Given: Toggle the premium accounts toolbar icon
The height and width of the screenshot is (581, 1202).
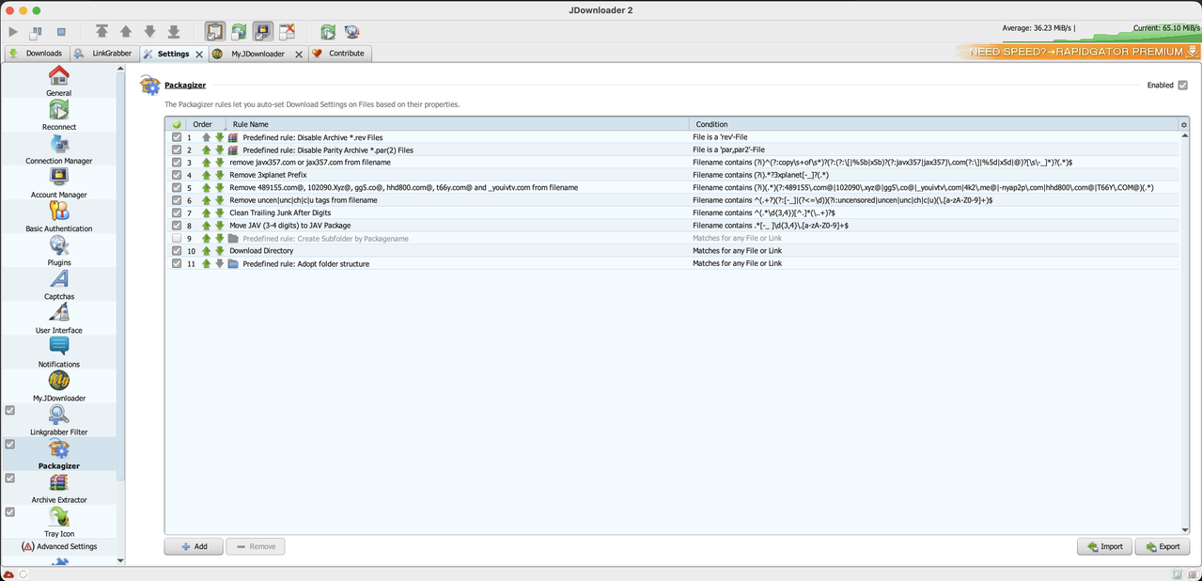Looking at the screenshot, I should [263, 32].
